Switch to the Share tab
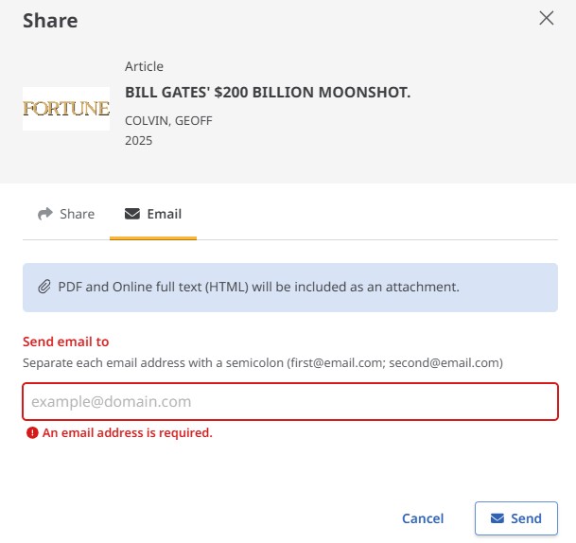 [66, 214]
